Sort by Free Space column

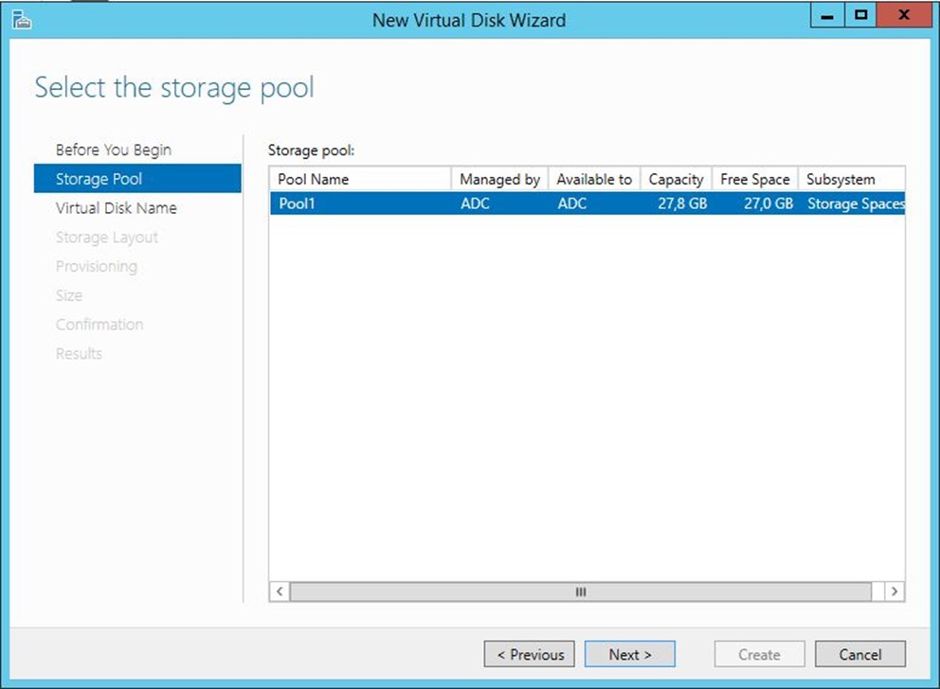[x=755, y=179]
